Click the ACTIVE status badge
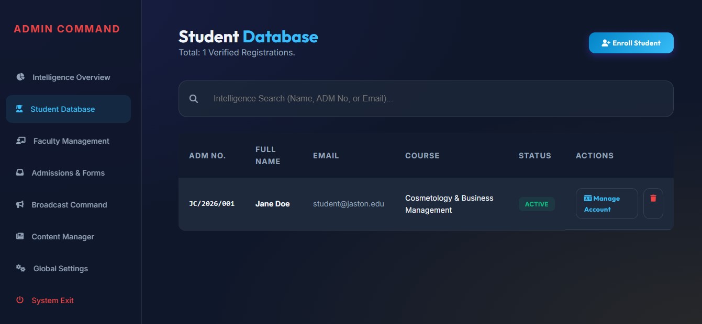Viewport: 702px width, 324px height. click(537, 204)
